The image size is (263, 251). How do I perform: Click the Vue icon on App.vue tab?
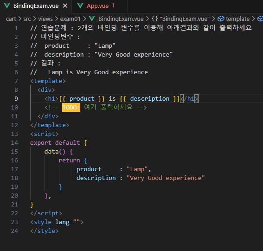[x=80, y=6]
